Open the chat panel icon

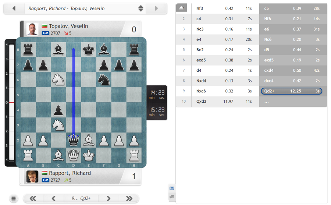172,197
